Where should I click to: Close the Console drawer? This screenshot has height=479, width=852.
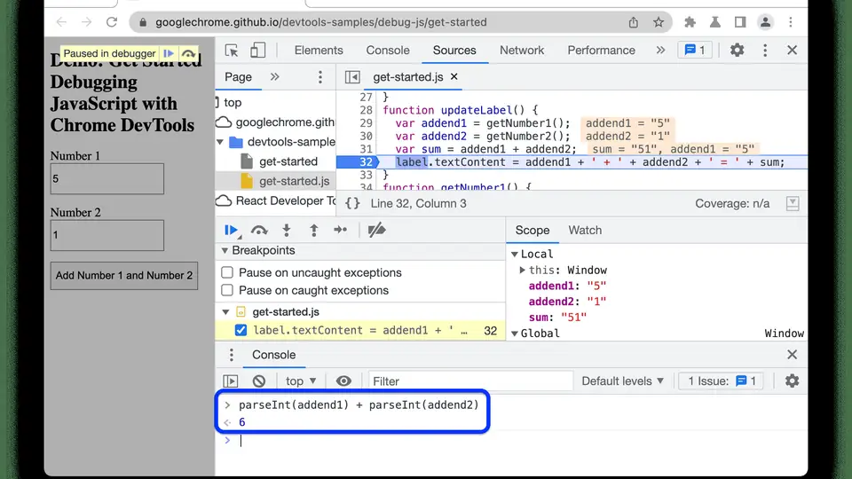pos(793,355)
